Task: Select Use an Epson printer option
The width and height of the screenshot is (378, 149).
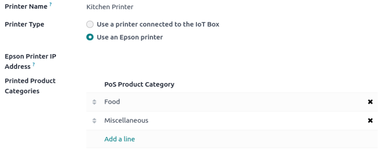Action: 90,37
